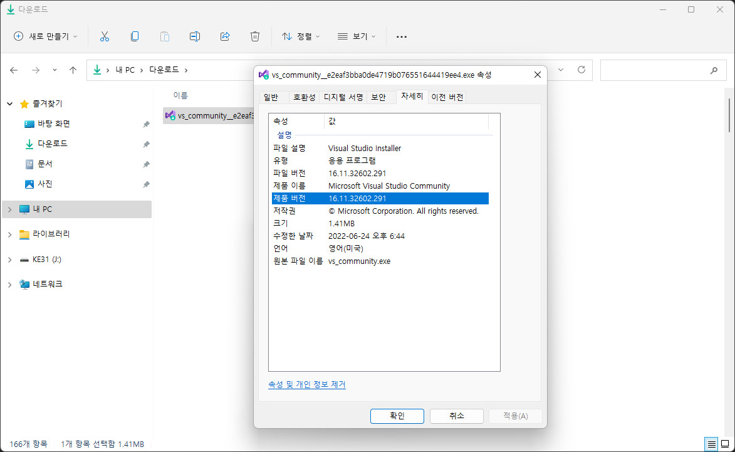Switch to the 이전 버전 tab
Image resolution: width=735 pixels, height=452 pixels.
(447, 97)
